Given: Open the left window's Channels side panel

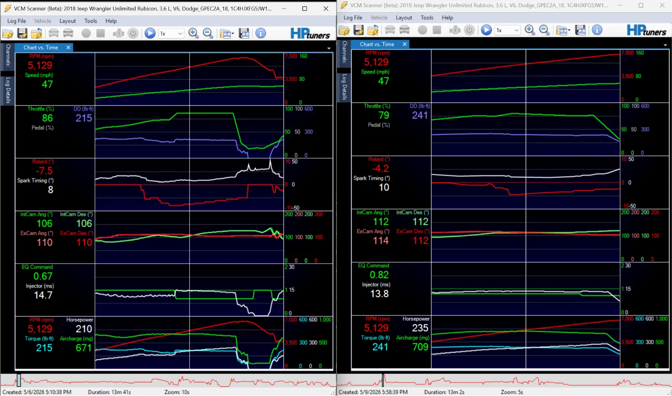Looking at the screenshot, I should [x=8, y=56].
